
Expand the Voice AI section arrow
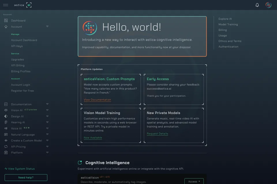[x=47, y=128]
